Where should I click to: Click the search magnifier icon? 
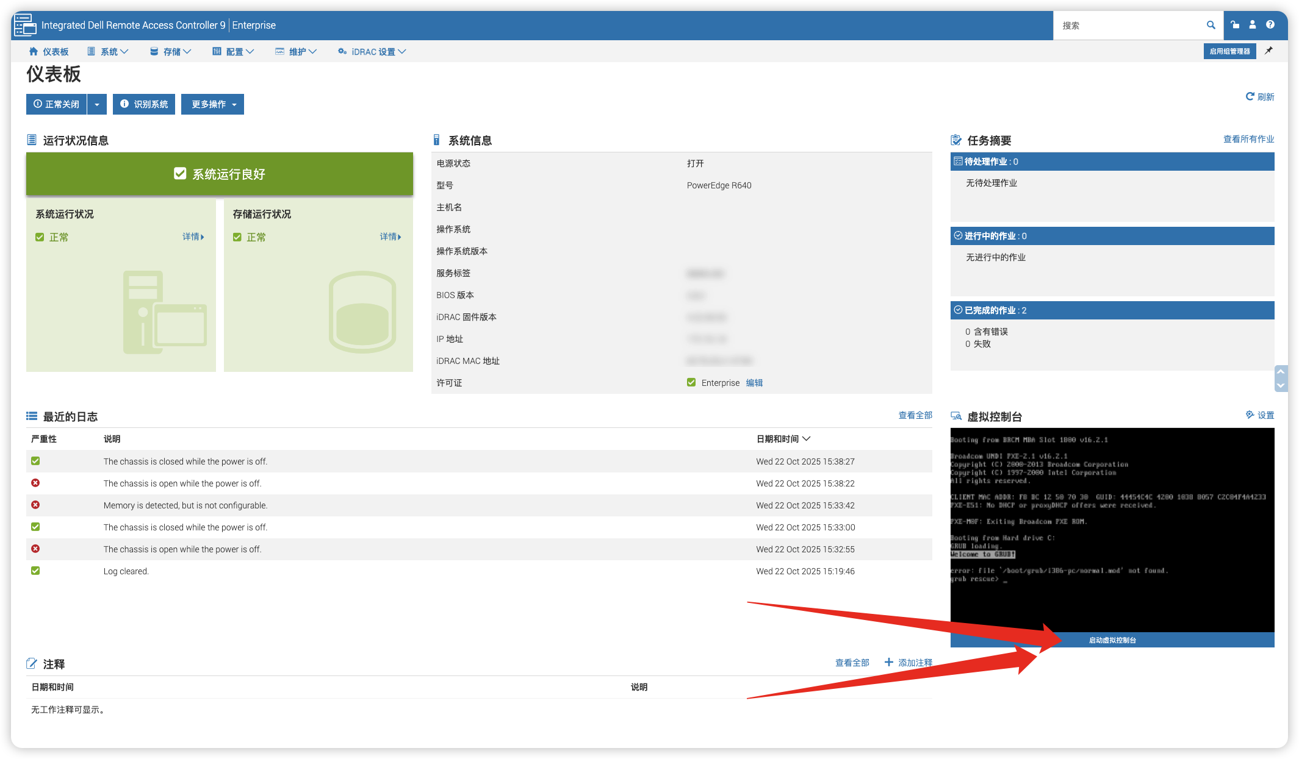tap(1211, 25)
